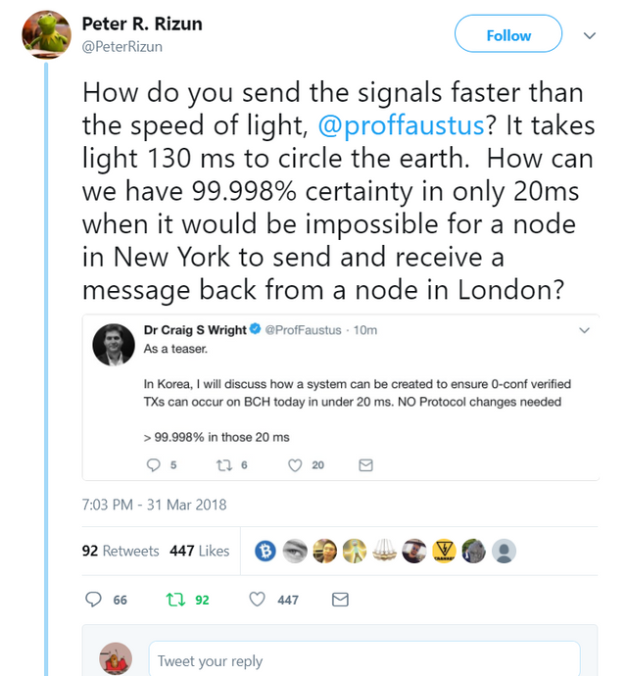This screenshot has height=676, width=627.
Task: Click the reply icon under main tweet
Action: (94, 600)
